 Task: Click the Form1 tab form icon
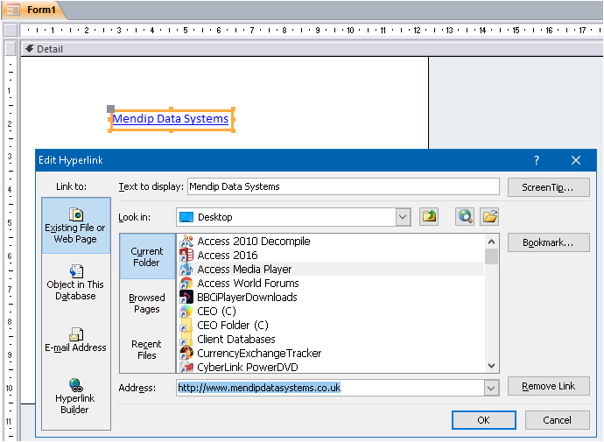pyautogui.click(x=13, y=10)
